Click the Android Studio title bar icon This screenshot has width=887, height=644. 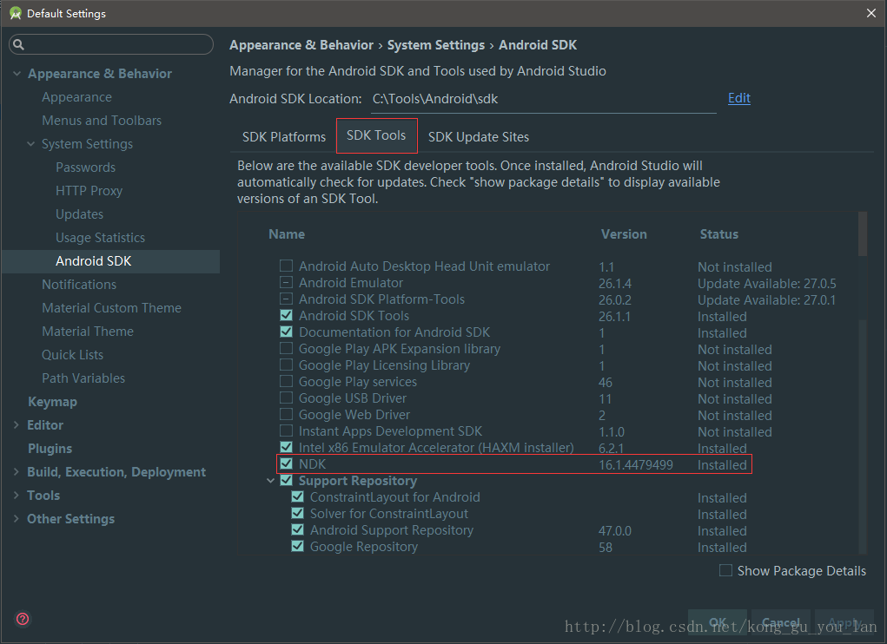[x=16, y=13]
